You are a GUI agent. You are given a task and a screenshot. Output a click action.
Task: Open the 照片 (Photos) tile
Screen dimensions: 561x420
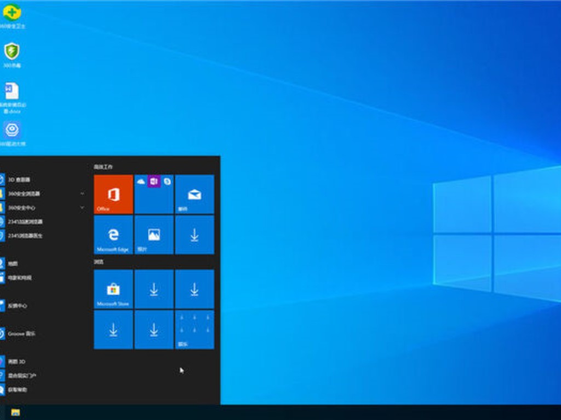click(153, 235)
